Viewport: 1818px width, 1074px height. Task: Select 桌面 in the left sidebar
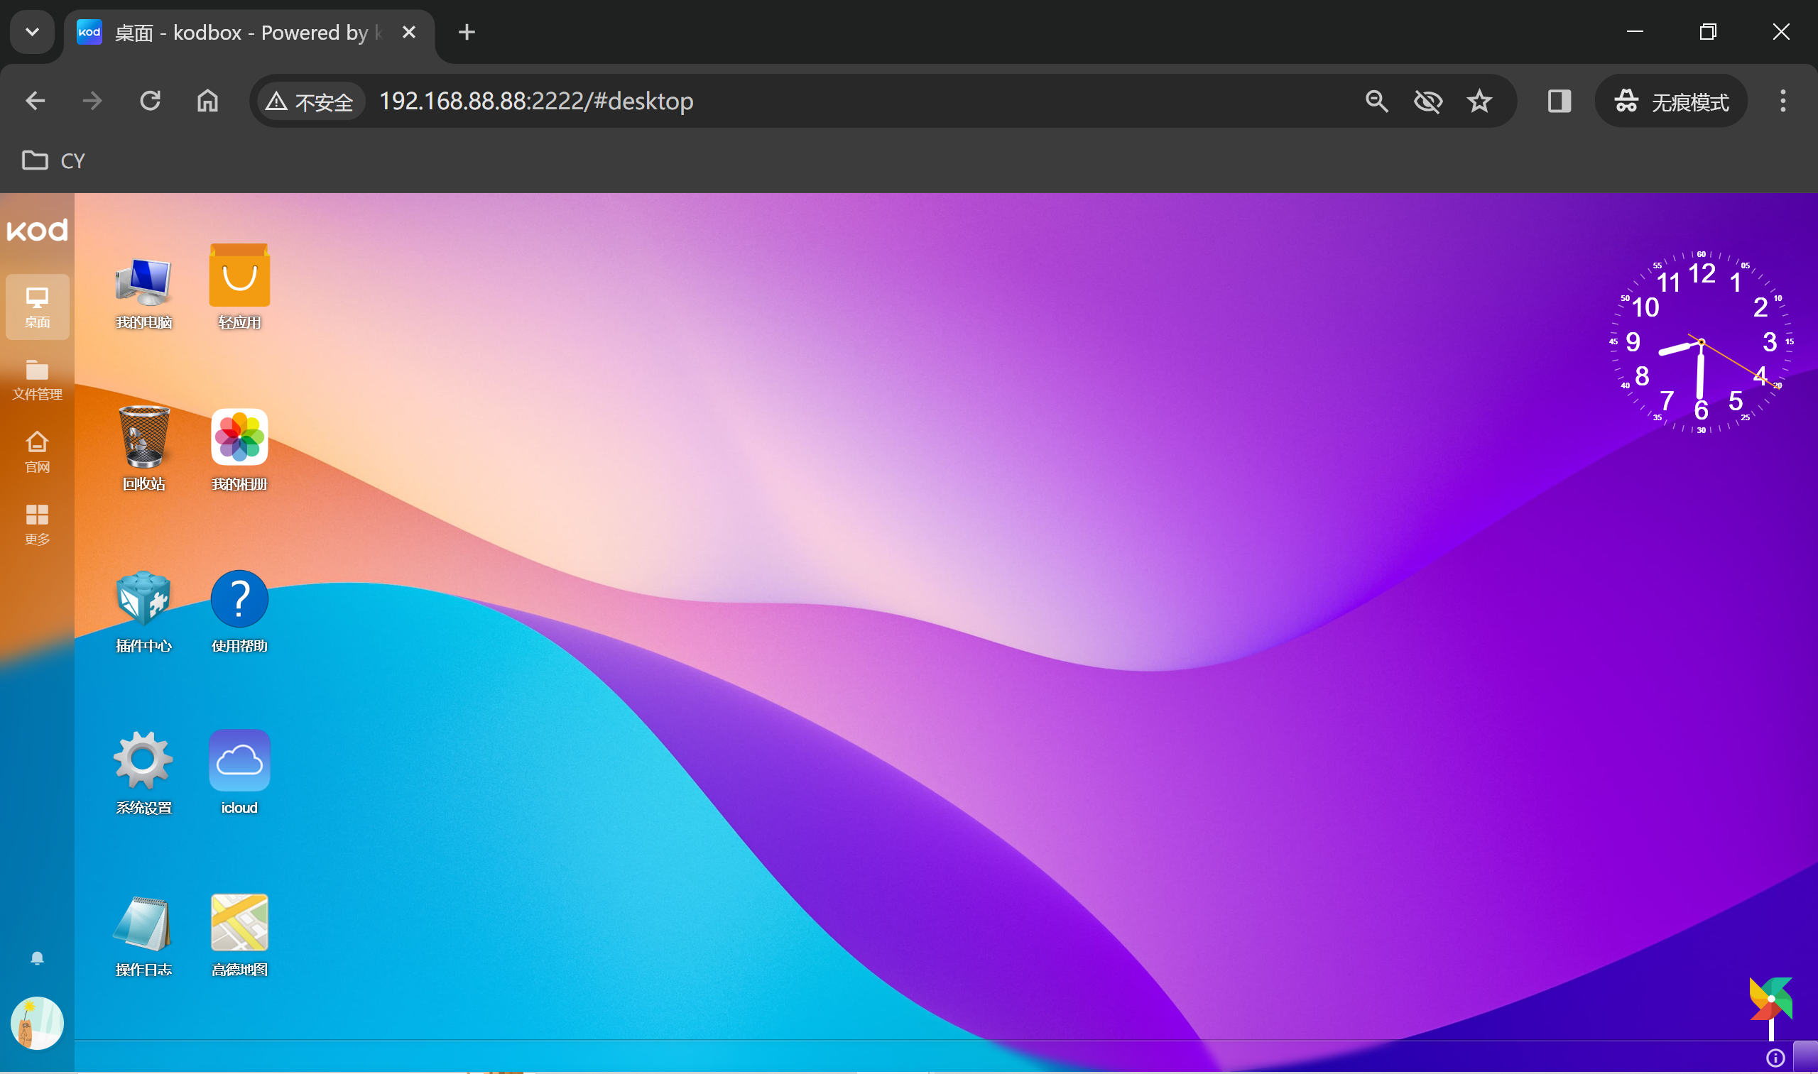pos(37,307)
